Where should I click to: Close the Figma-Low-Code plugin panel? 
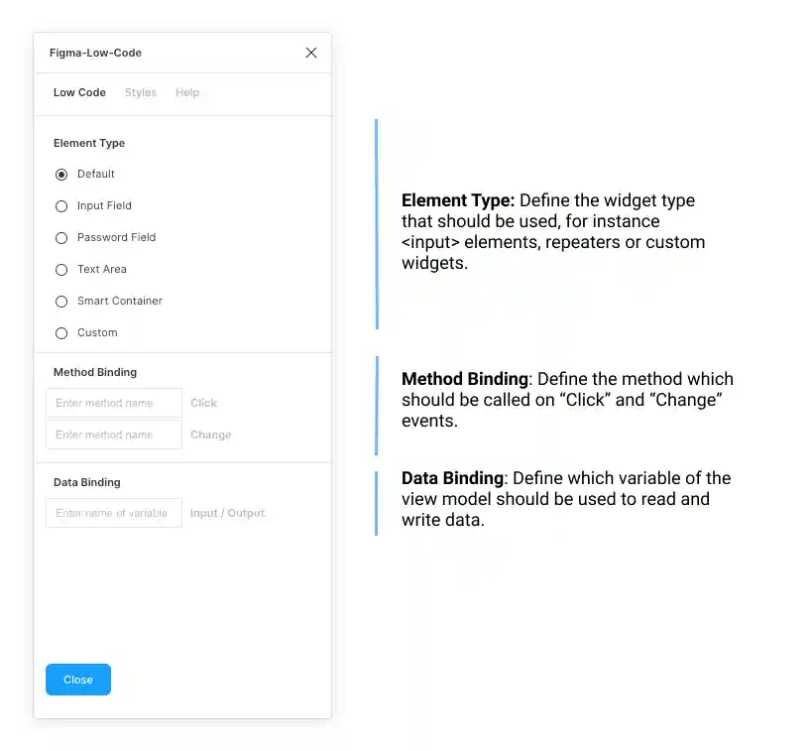point(310,53)
